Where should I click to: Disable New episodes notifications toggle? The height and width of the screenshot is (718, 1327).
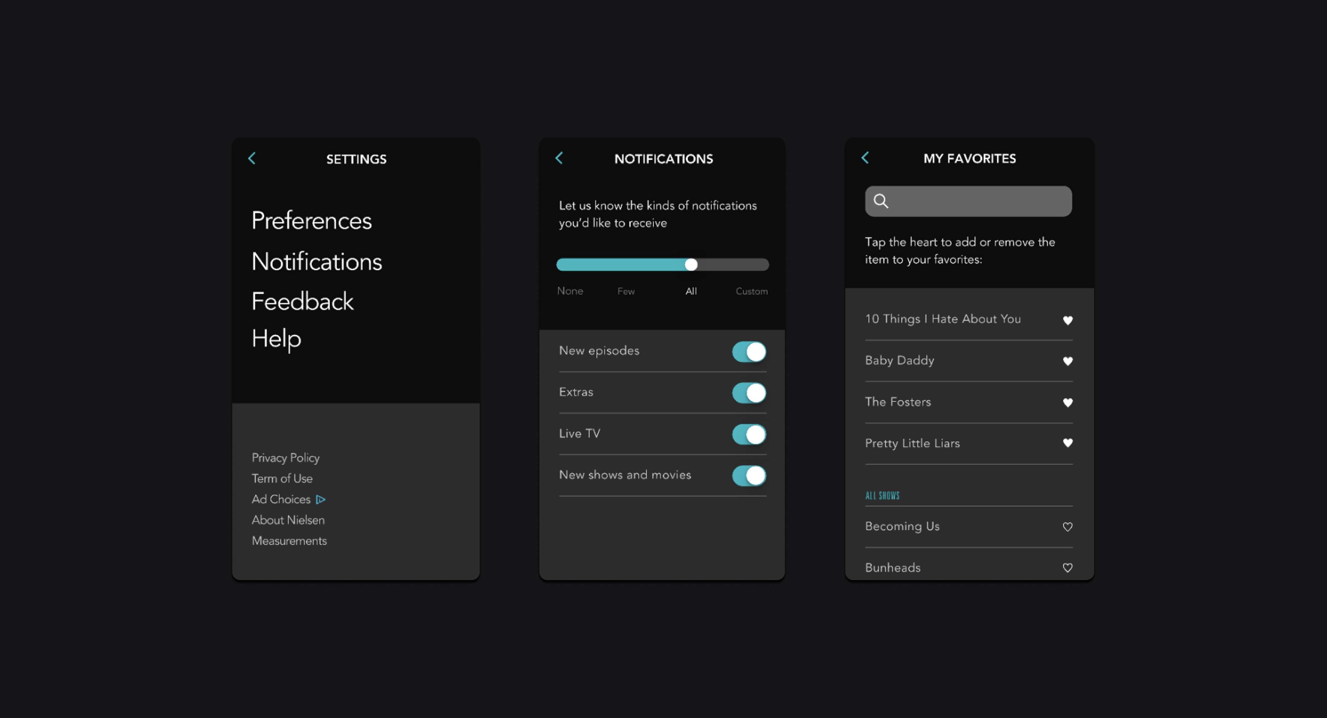click(748, 352)
